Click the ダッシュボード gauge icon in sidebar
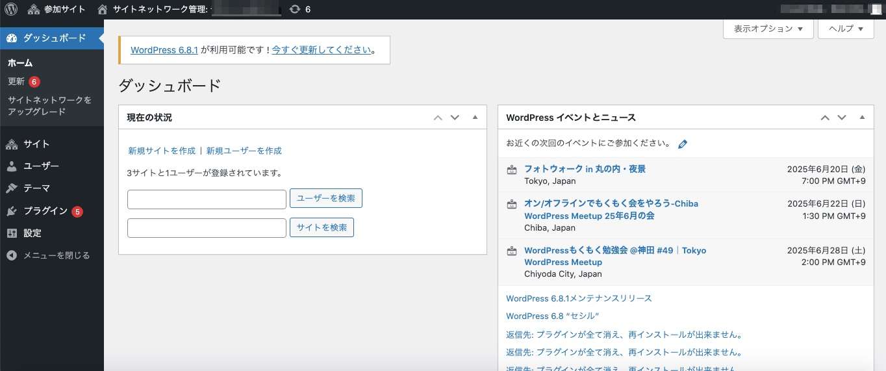886x371 pixels. [x=12, y=38]
